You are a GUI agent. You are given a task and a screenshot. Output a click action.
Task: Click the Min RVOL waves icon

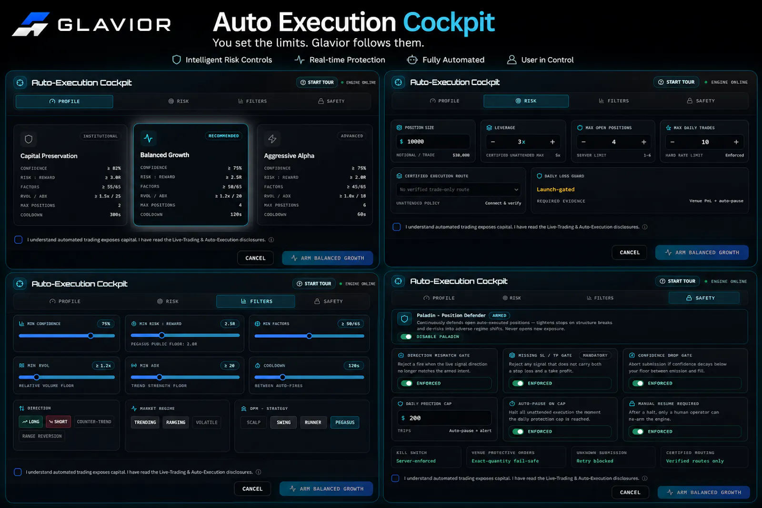pos(21,366)
